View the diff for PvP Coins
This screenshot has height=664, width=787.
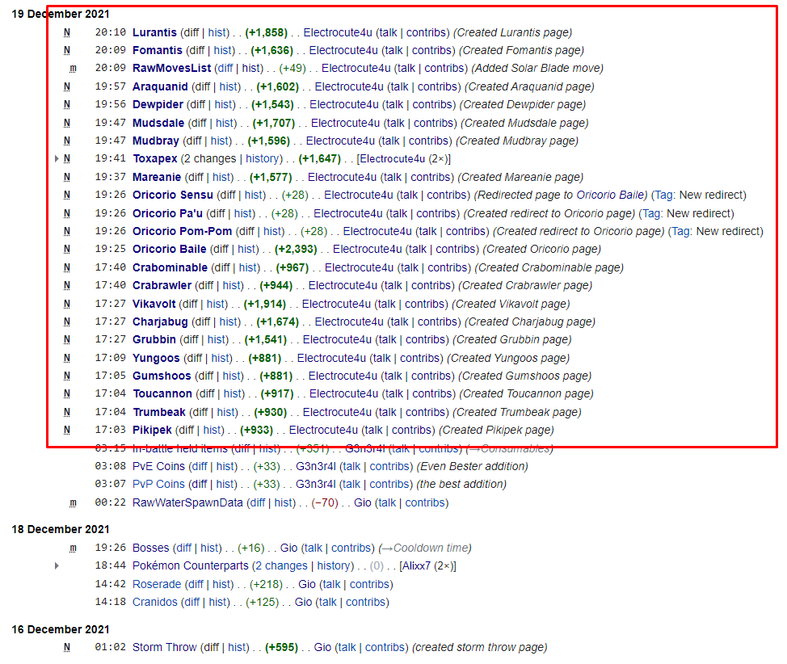tap(200, 485)
